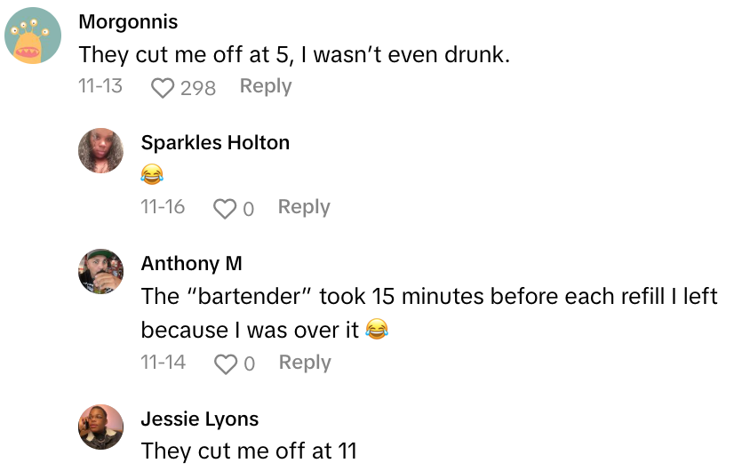Click Jessie Lyons's "They cut me off at 11" text
Viewport: 750px width, 471px height.
[249, 451]
